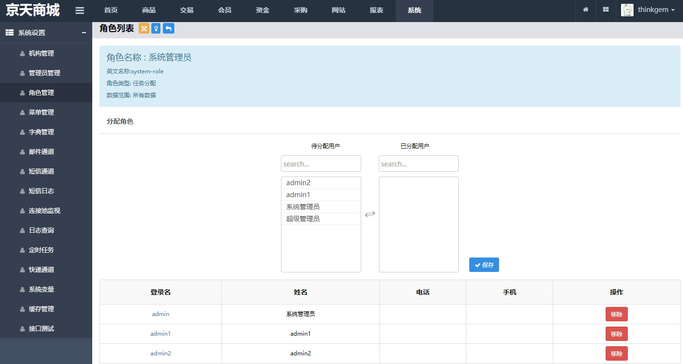Open 定时任务 in the sidebar
Screen dimensions: 683x364
(46, 250)
